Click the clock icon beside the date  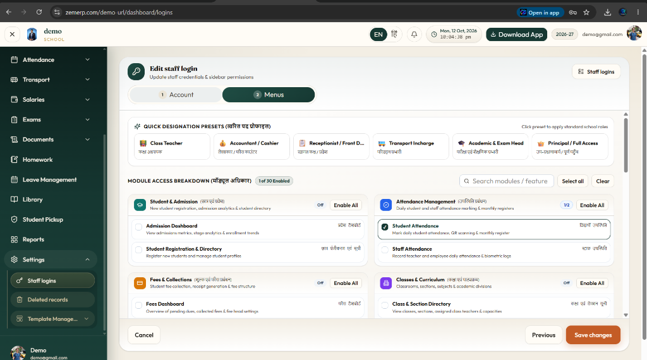(x=433, y=35)
